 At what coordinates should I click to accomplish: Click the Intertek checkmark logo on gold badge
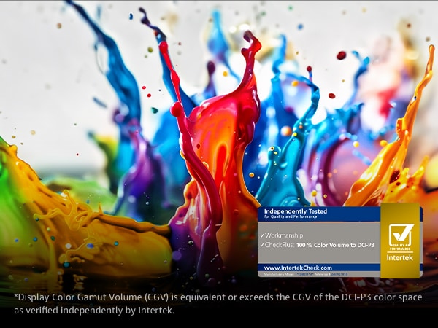401,235
